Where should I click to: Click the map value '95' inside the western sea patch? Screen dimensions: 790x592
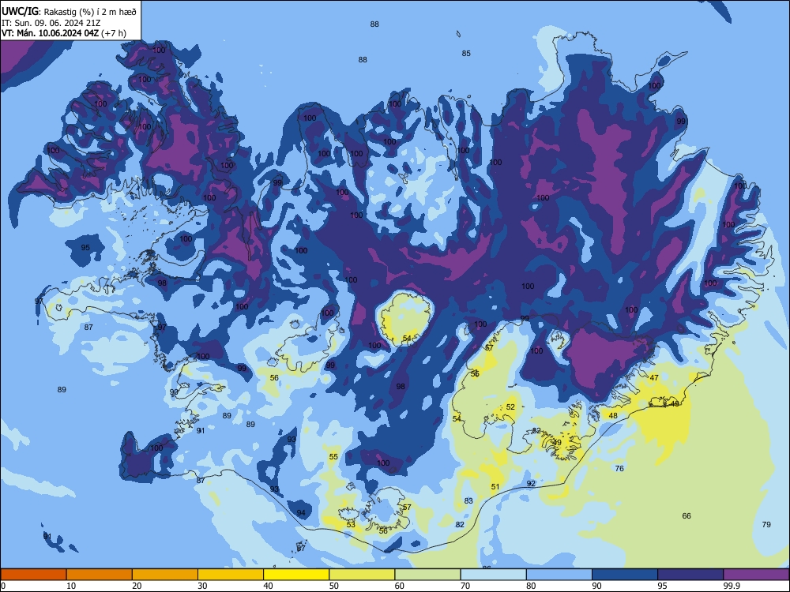(x=85, y=247)
